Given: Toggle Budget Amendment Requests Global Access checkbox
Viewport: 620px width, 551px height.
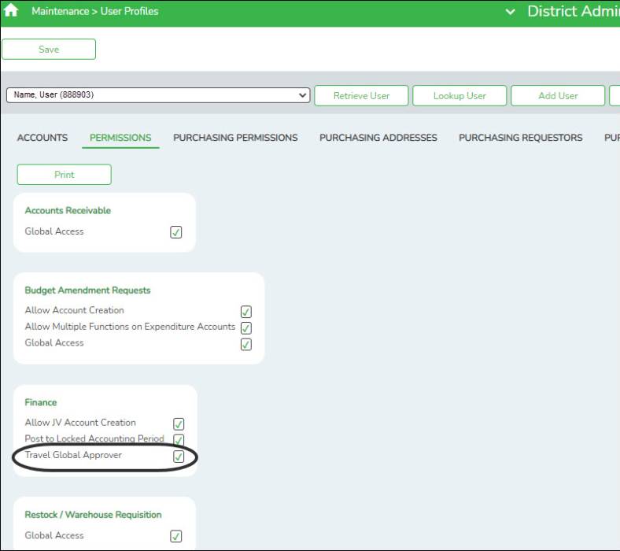Looking at the screenshot, I should click(246, 345).
